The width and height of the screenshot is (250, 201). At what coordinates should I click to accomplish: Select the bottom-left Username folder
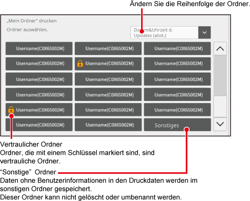pos(39,125)
